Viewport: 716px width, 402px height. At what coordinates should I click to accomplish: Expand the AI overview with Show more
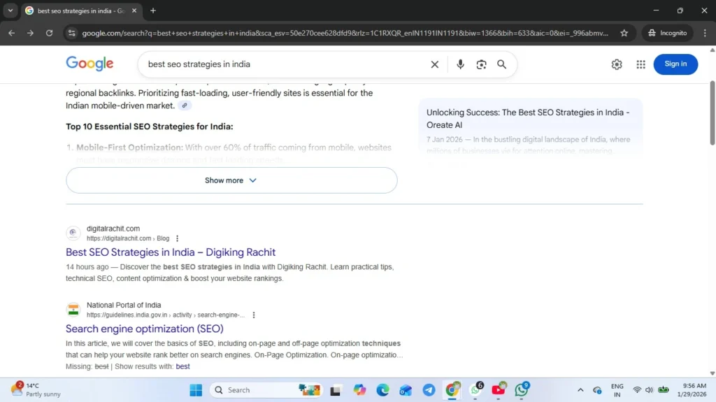point(231,180)
